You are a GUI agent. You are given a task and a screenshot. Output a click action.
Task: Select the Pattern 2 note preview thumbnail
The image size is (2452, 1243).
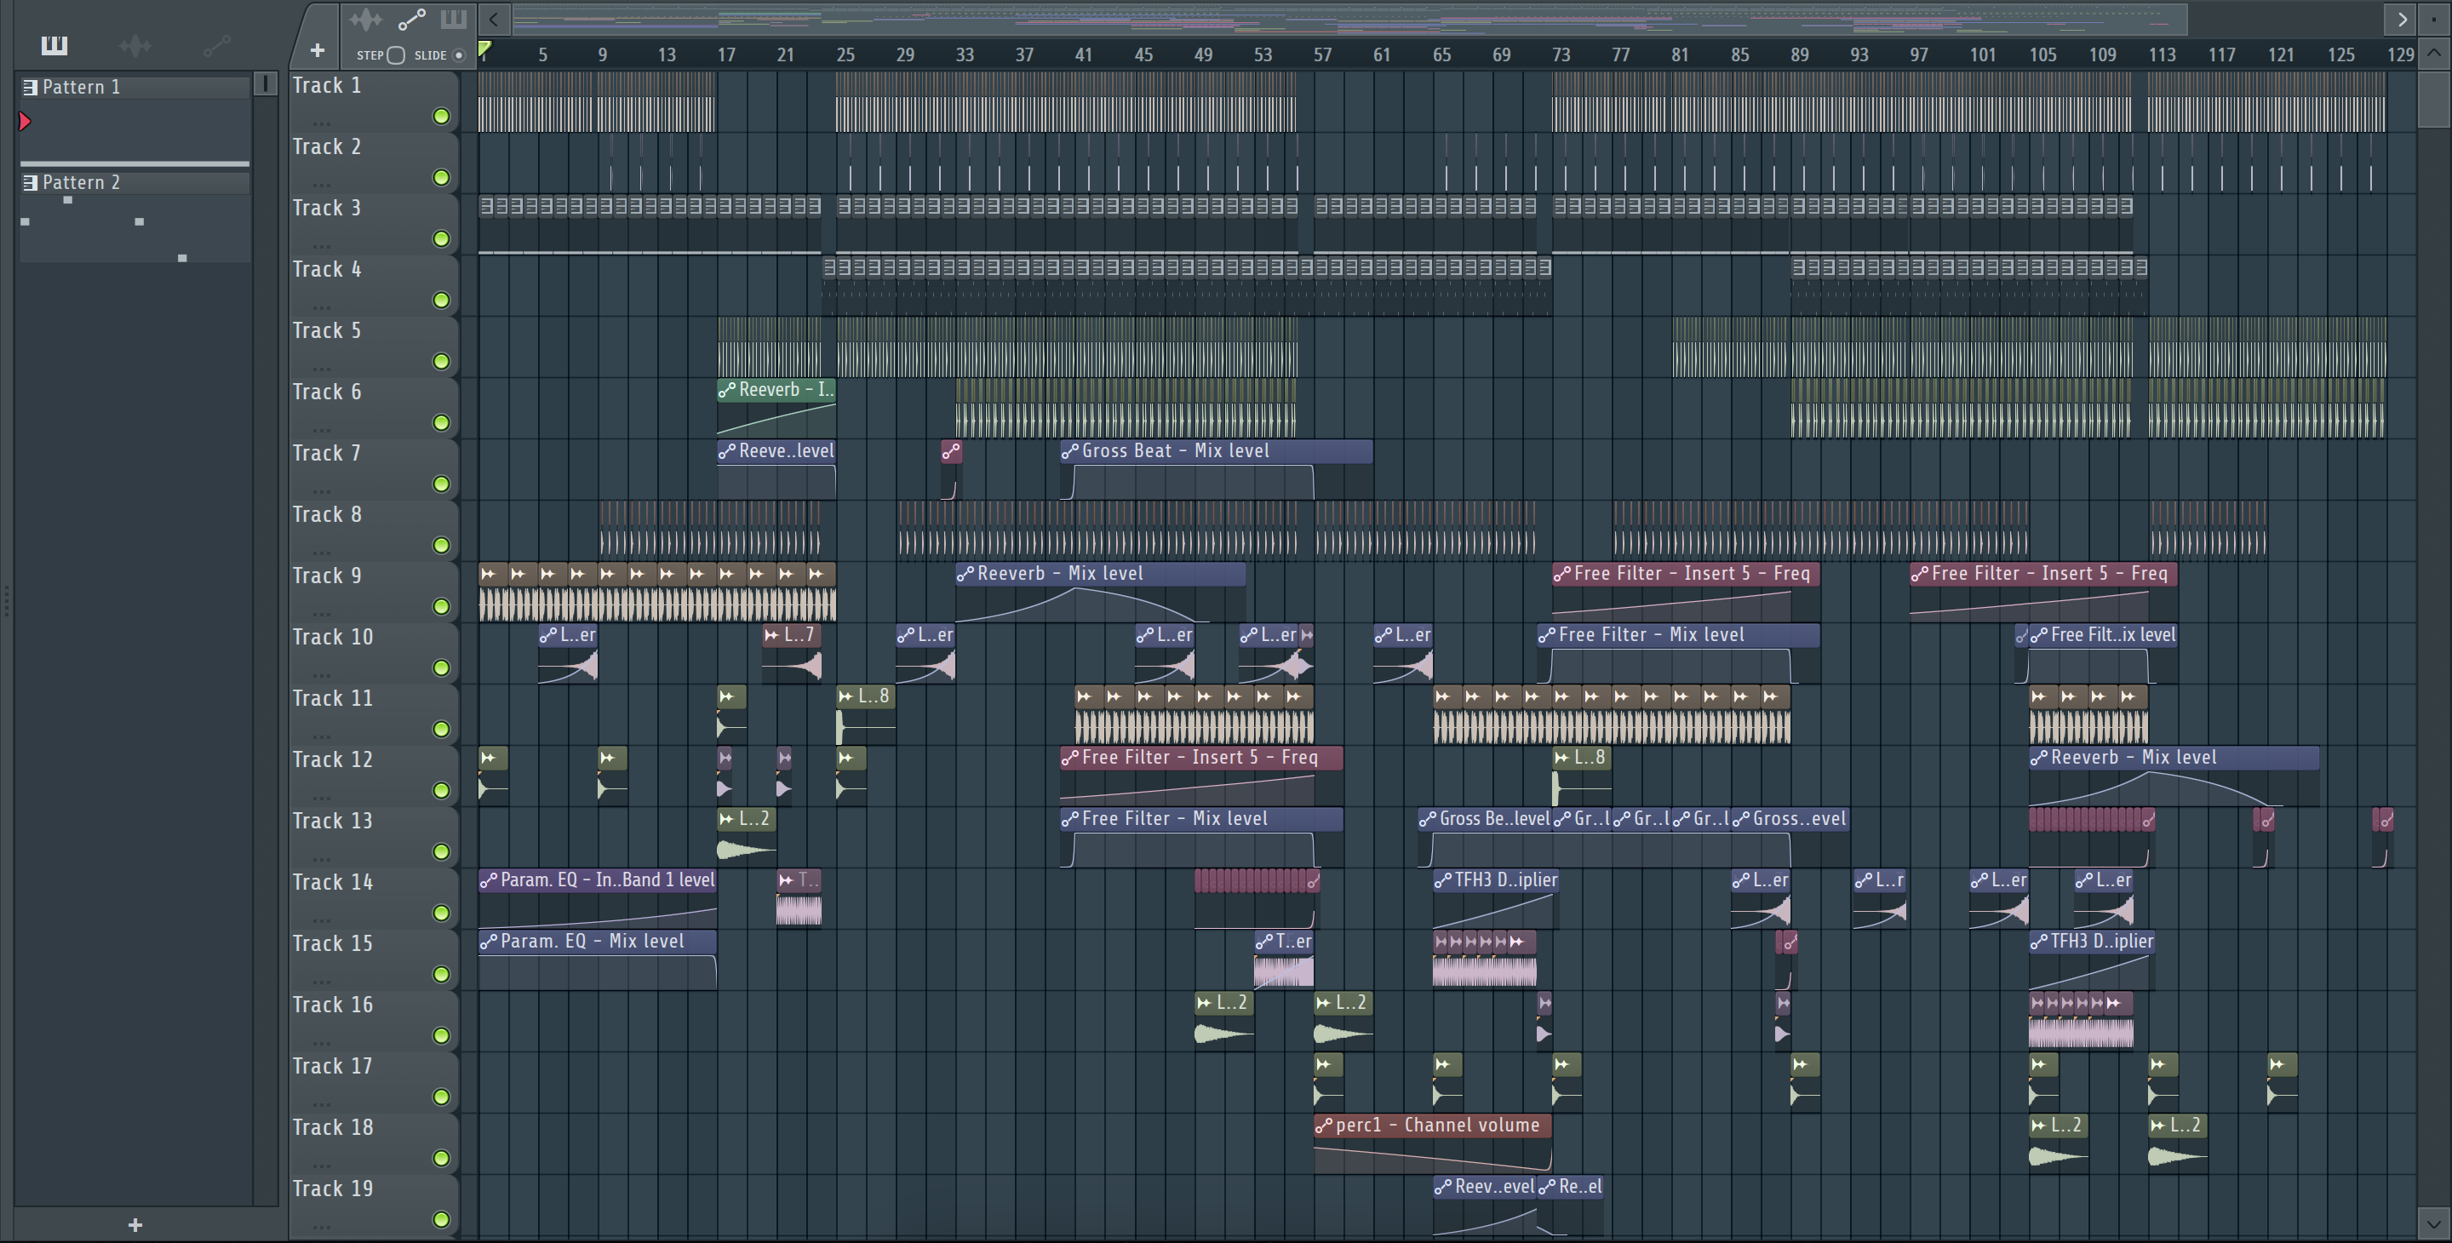point(135,228)
